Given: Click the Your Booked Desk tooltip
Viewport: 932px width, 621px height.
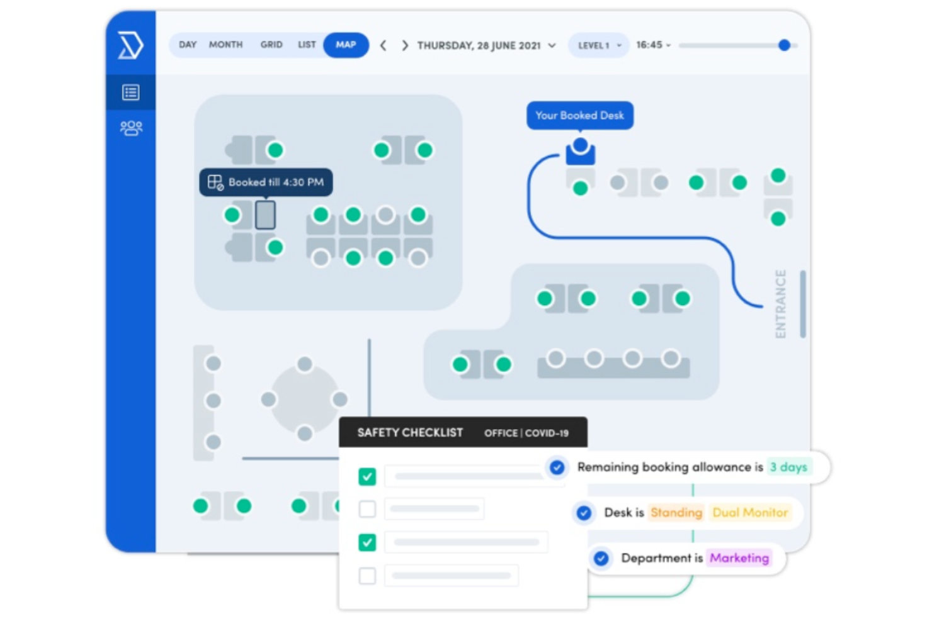Looking at the screenshot, I should tap(580, 116).
